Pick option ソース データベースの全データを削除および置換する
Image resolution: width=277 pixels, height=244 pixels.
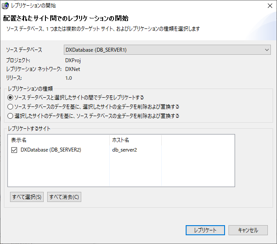point(10,116)
